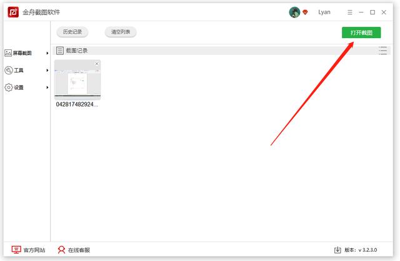Open 在线客服 online support
This screenshot has width=400, height=261.
[74, 250]
